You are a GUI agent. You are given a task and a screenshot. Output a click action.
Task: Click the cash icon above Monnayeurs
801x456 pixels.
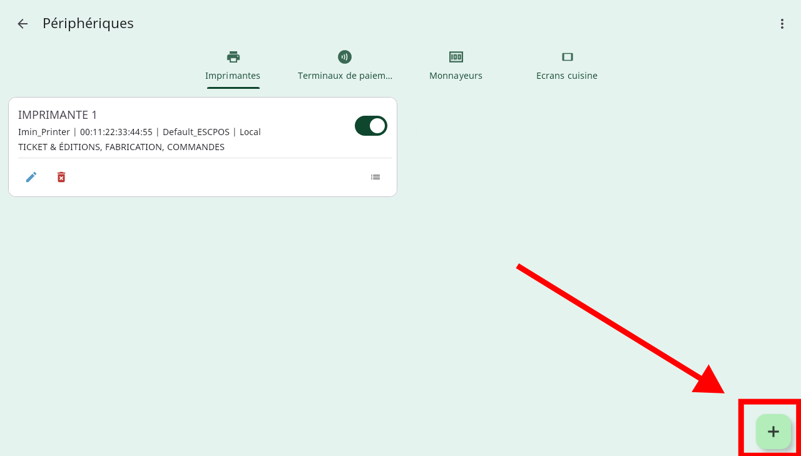(456, 57)
